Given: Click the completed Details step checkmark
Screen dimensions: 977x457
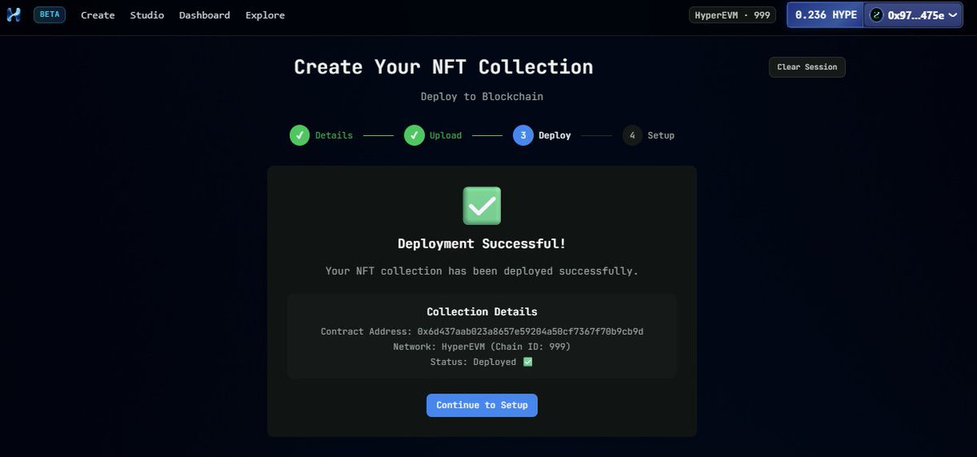Looking at the screenshot, I should tap(300, 135).
